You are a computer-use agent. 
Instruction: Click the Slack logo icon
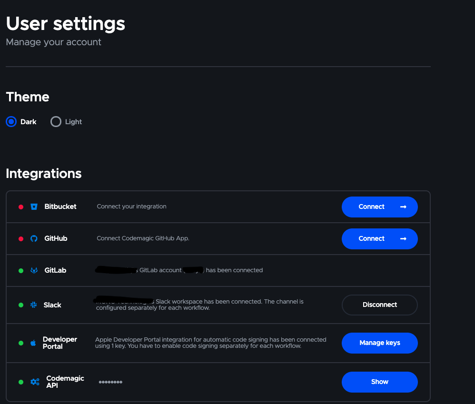pyautogui.click(x=34, y=305)
